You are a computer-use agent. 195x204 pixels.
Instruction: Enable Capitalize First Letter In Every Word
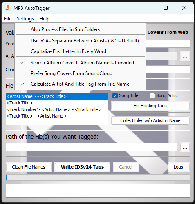80,51
